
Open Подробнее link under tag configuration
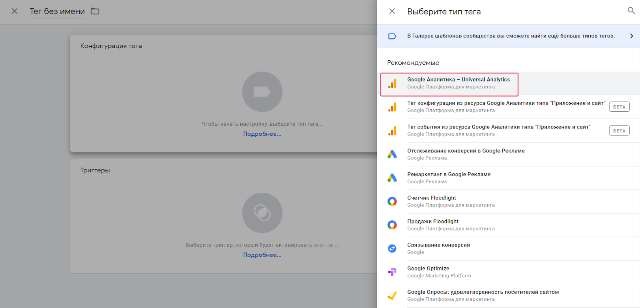(x=262, y=134)
